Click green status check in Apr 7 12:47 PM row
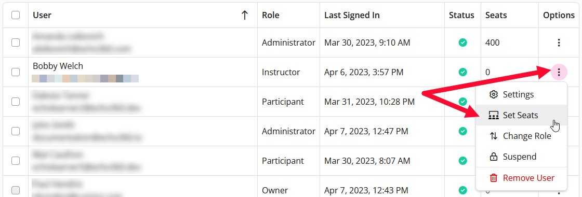Screen dimensions: 582x197 462,131
